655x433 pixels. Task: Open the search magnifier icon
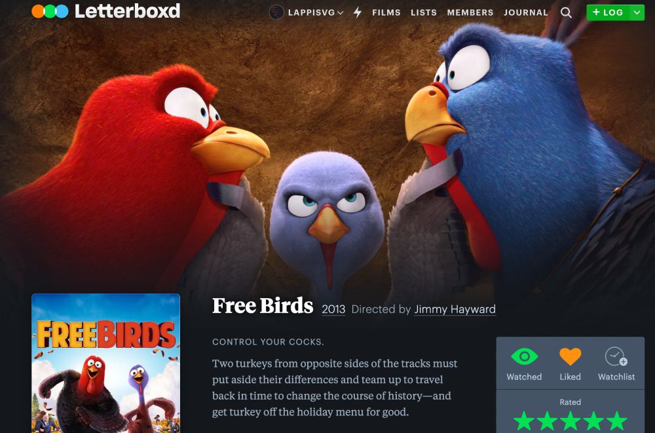pyautogui.click(x=566, y=12)
